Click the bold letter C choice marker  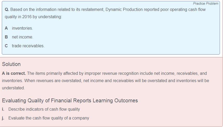click(x=6, y=46)
